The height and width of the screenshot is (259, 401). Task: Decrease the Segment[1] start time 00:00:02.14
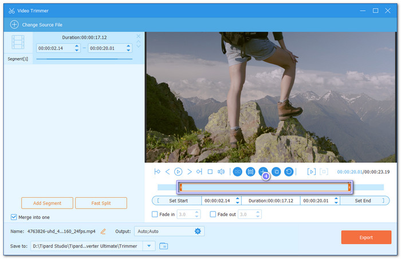(x=77, y=50)
